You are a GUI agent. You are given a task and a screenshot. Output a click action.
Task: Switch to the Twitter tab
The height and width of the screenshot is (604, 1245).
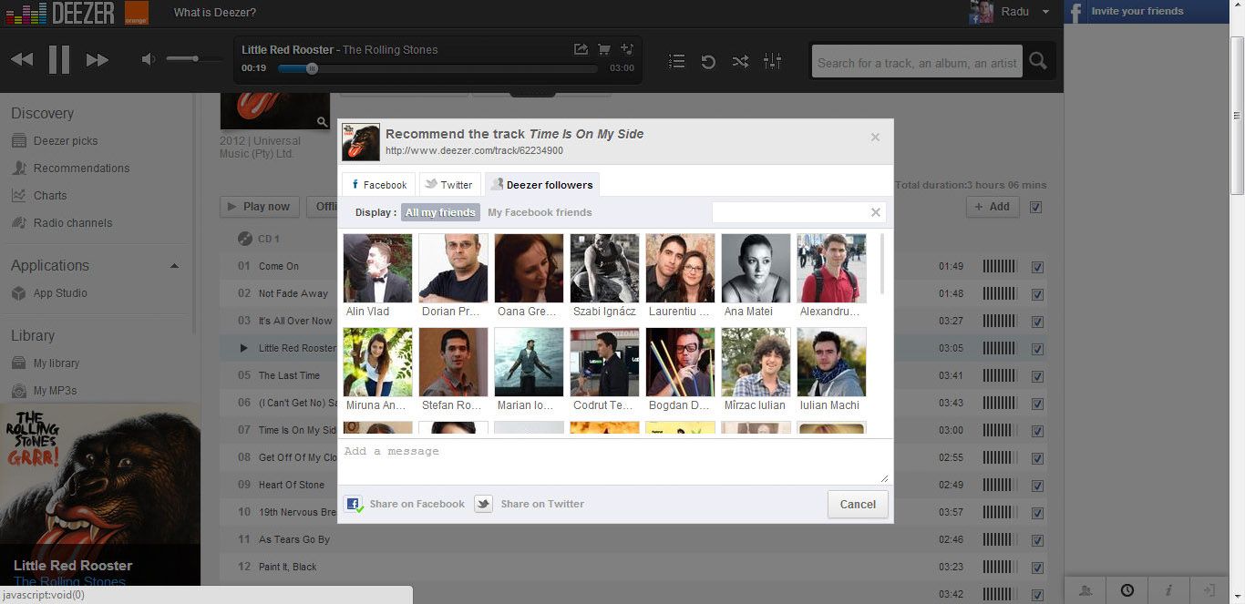pyautogui.click(x=449, y=184)
